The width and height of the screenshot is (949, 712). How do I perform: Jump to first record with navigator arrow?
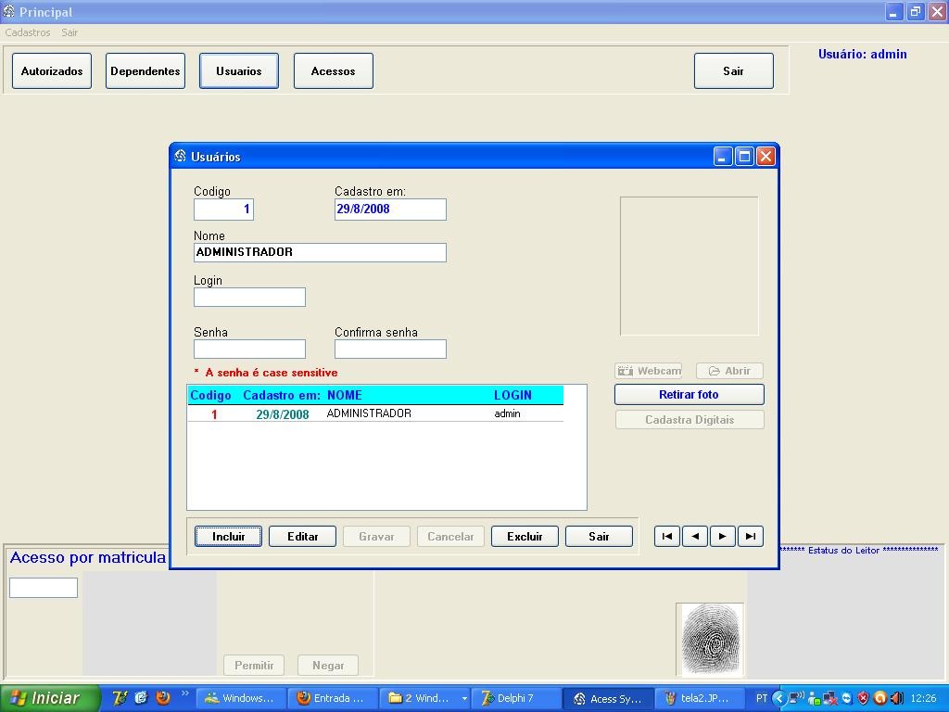tap(666, 536)
